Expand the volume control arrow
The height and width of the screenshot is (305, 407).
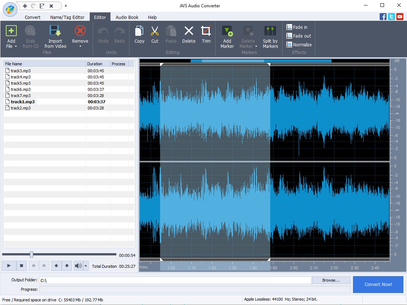click(86, 266)
